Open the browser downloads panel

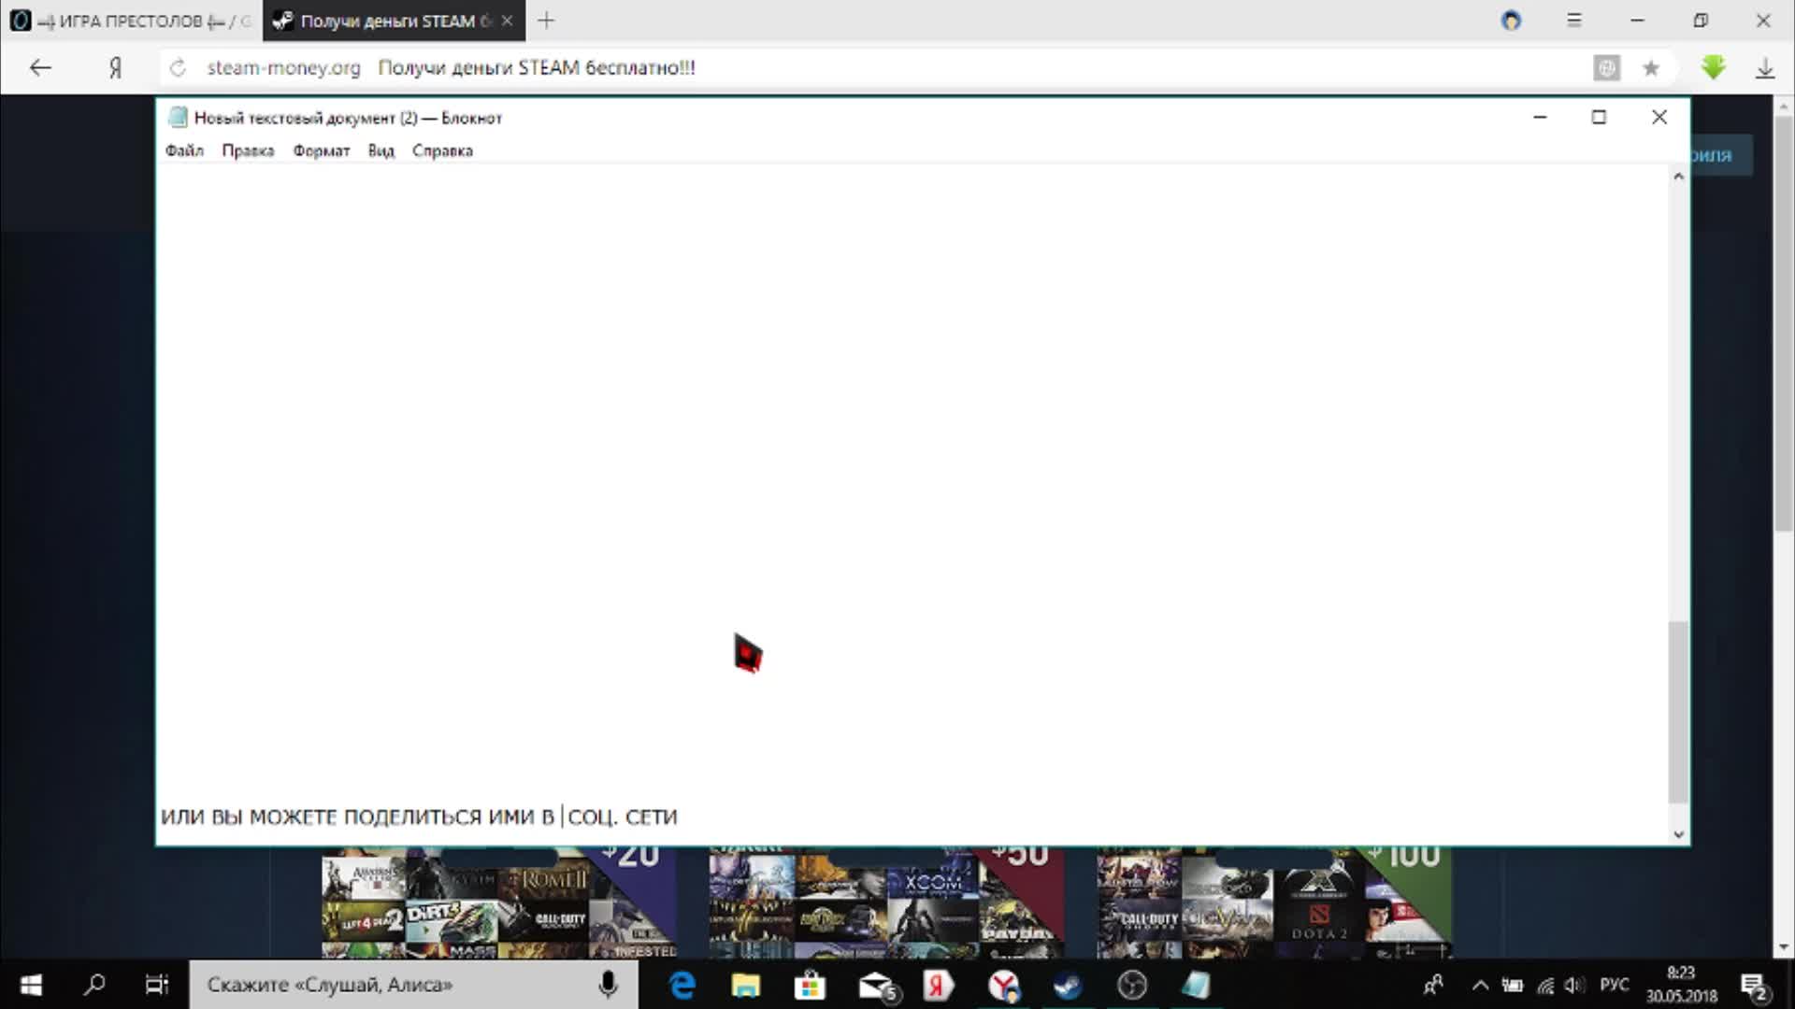coord(1765,67)
